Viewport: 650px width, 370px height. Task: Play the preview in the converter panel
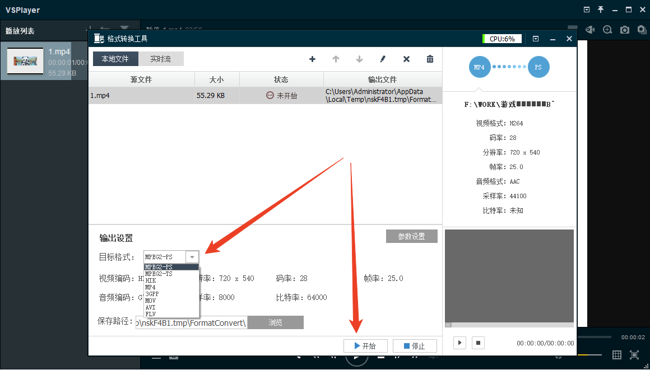coord(459,343)
